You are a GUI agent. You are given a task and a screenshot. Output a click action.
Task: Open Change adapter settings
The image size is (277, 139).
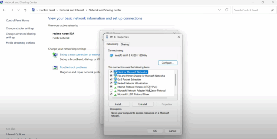(x=20, y=28)
